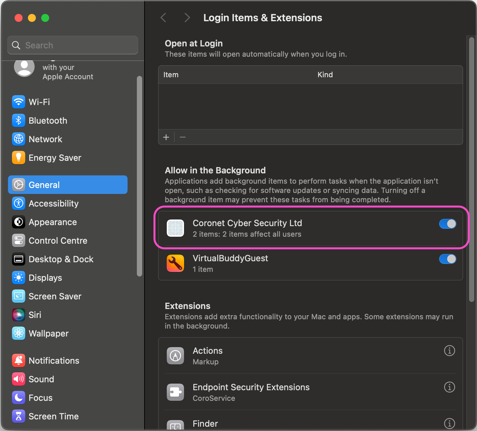Viewport: 477px width, 431px height.
Task: Show info for Actions extension
Action: tap(449, 350)
